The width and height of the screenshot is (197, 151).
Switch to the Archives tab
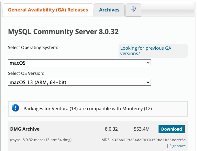(x=109, y=10)
